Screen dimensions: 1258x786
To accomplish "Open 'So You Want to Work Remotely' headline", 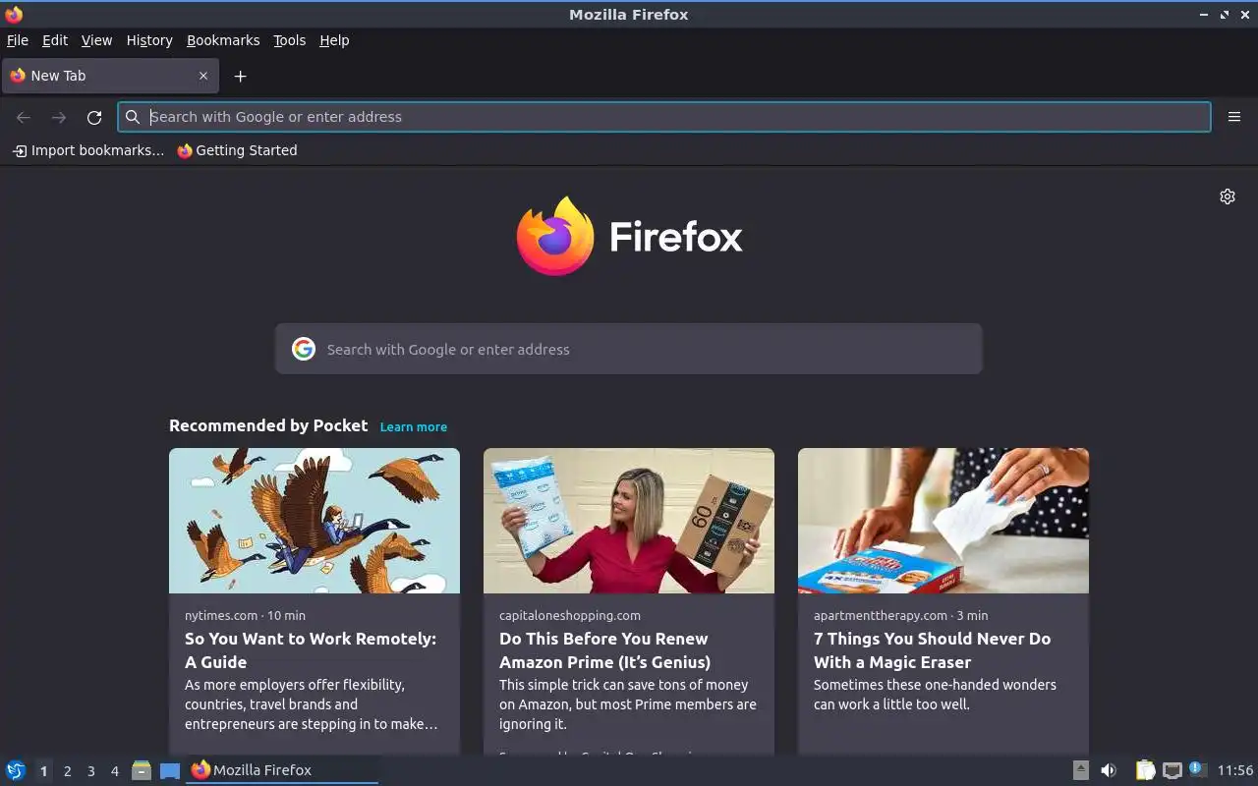I will (x=311, y=650).
